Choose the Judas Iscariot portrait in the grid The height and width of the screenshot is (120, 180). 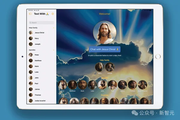(x=142, y=85)
